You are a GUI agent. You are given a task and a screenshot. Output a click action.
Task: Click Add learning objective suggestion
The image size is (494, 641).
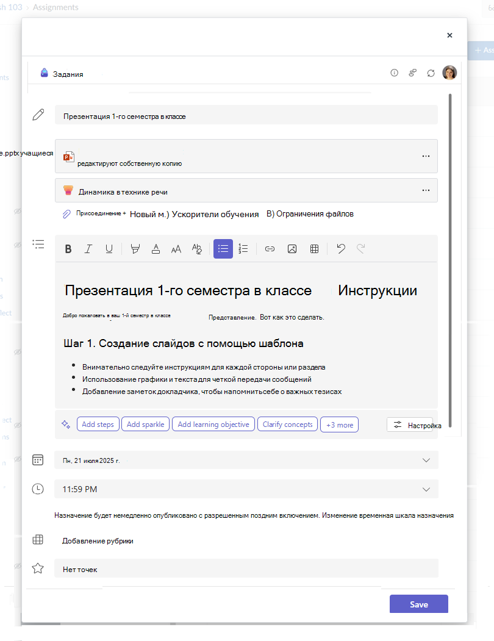213,424
